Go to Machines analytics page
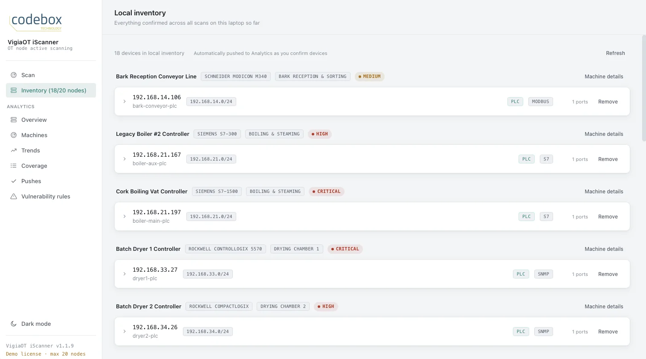This screenshot has height=359, width=646. pyautogui.click(x=51, y=135)
